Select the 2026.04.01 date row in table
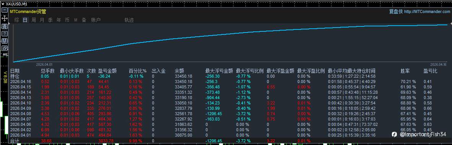 (x=20, y=135)
